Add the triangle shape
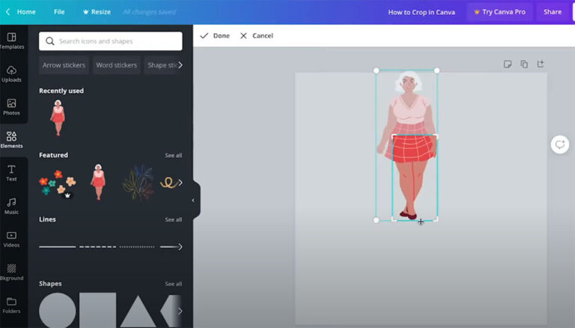The image size is (575, 328). coord(138,312)
